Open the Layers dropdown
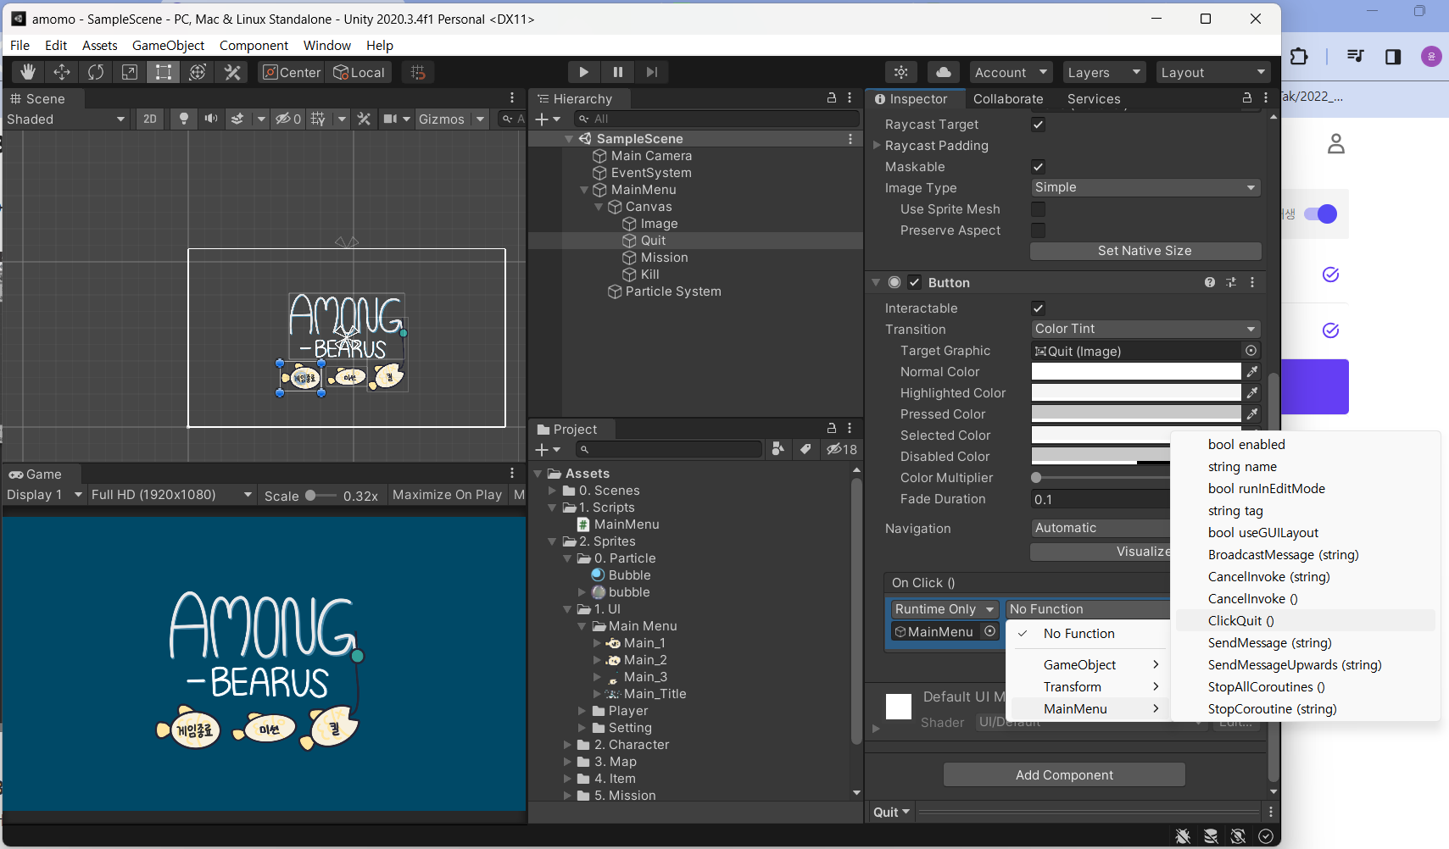Screen dimensions: 1449x849 [1105, 72]
